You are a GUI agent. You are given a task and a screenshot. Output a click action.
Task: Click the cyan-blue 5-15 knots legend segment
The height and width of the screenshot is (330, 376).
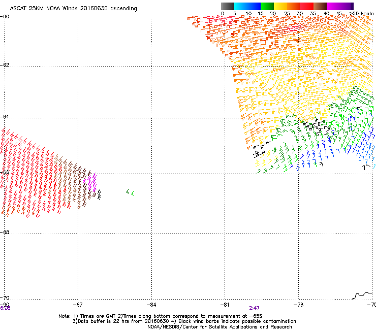point(247,6)
